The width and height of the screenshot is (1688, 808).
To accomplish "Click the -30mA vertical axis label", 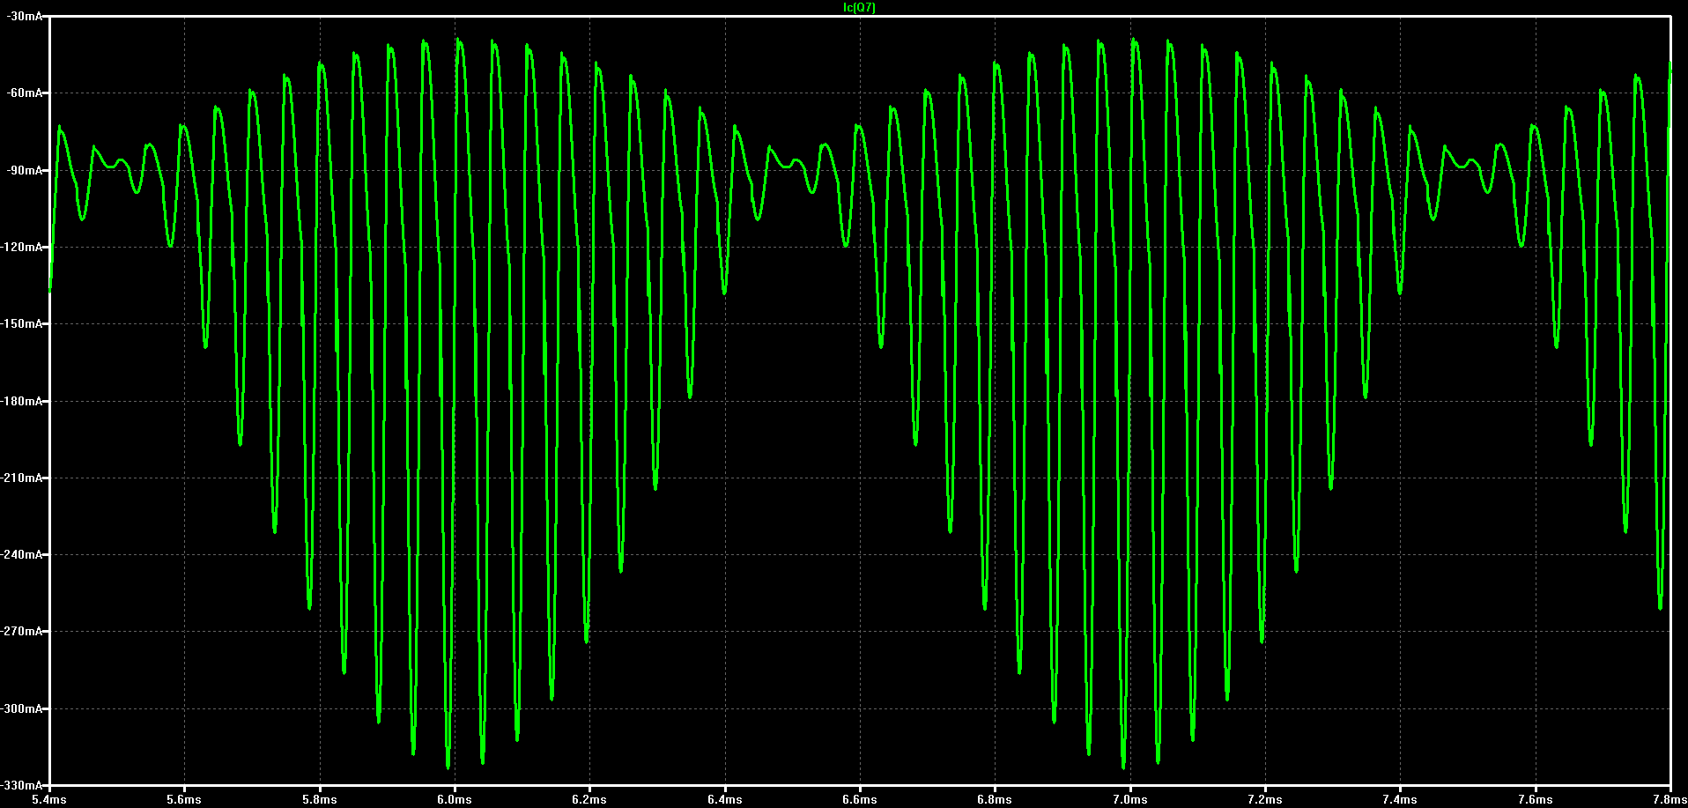I will point(24,17).
